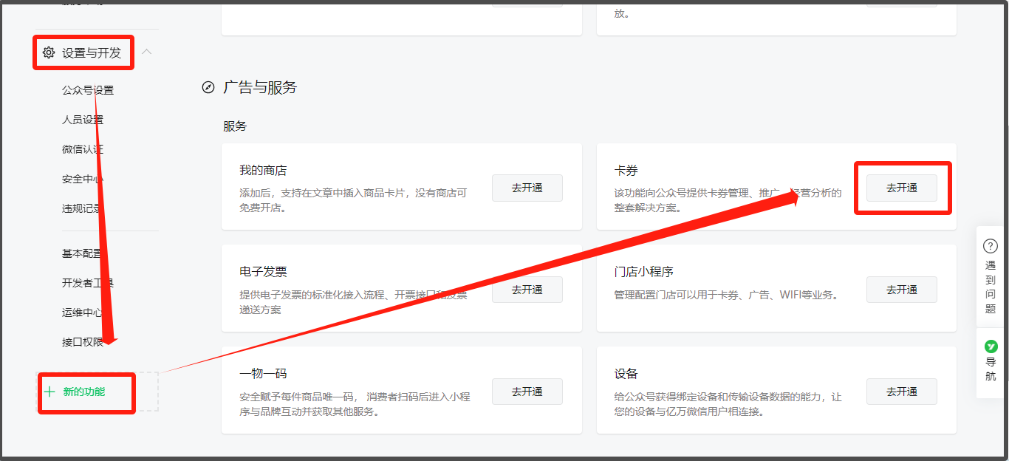Click 去开通 for 我的商店
This screenshot has width=1009, height=461.
527,188
